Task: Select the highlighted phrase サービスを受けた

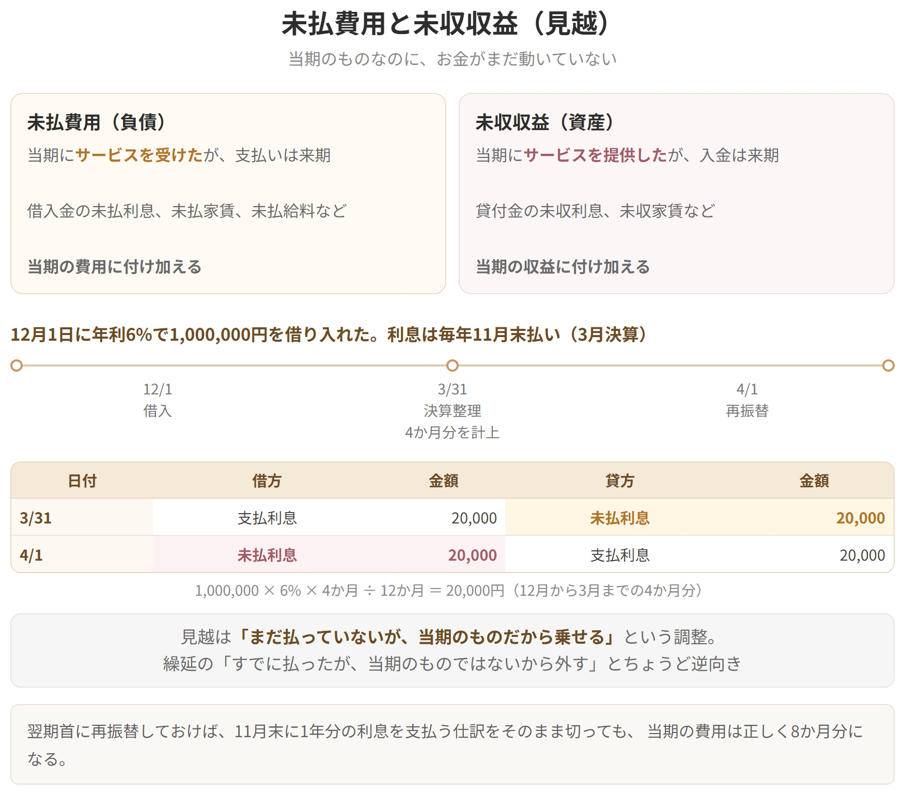Action: (139, 155)
